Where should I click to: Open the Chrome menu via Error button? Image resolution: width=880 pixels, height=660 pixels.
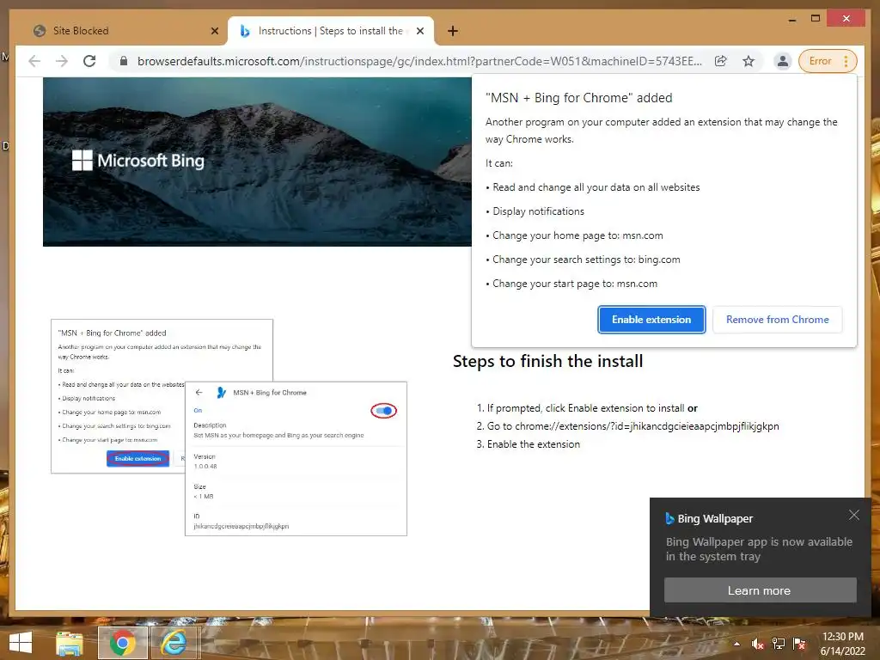[x=828, y=61]
